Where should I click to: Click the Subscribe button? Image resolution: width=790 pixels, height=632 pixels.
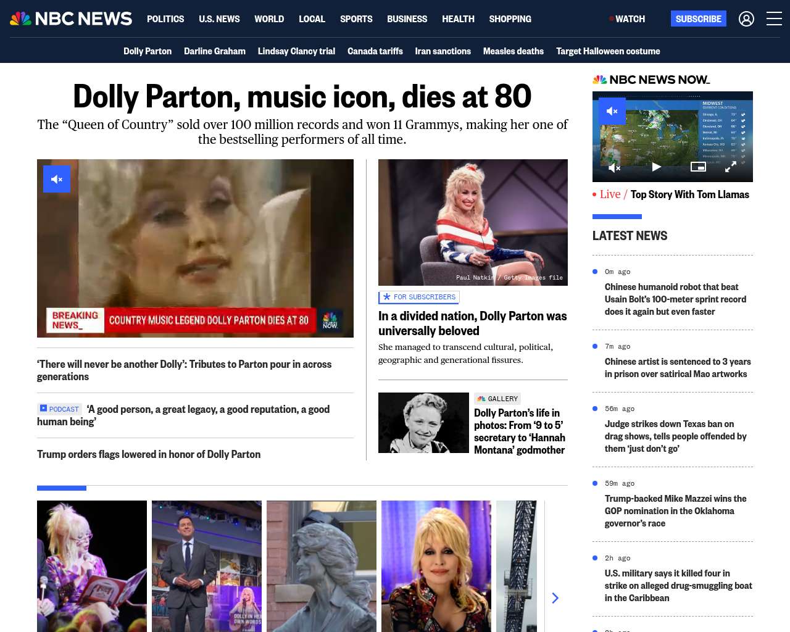click(x=698, y=19)
